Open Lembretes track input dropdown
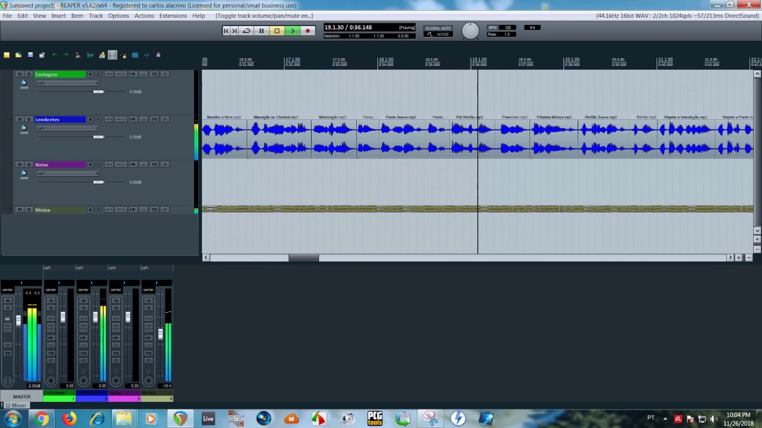The image size is (762, 428). click(67, 128)
